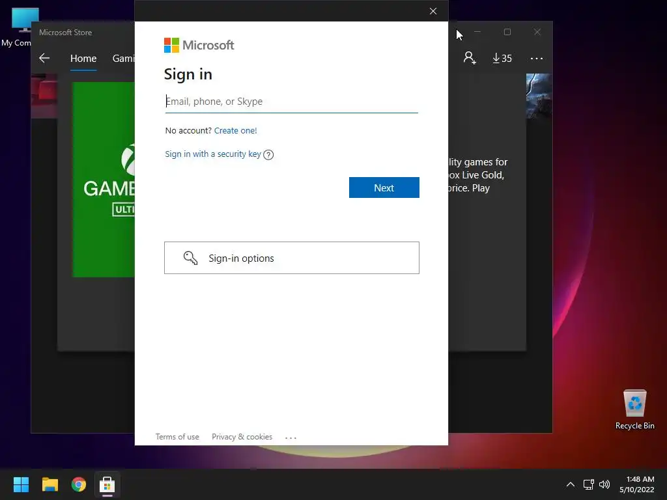The height and width of the screenshot is (500, 667).
Task: Open Store downloads showing 35 updates
Action: [x=502, y=58]
